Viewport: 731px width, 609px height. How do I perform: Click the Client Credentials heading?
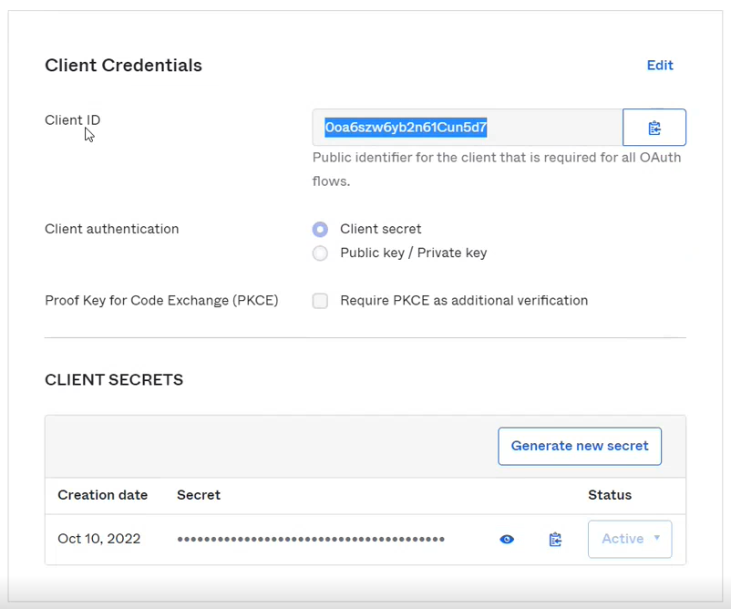point(123,66)
